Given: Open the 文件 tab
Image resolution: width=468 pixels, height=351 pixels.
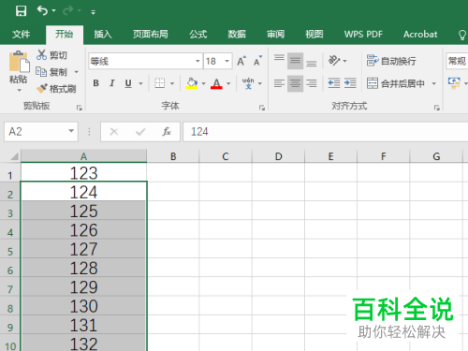Looking at the screenshot, I should [x=22, y=34].
